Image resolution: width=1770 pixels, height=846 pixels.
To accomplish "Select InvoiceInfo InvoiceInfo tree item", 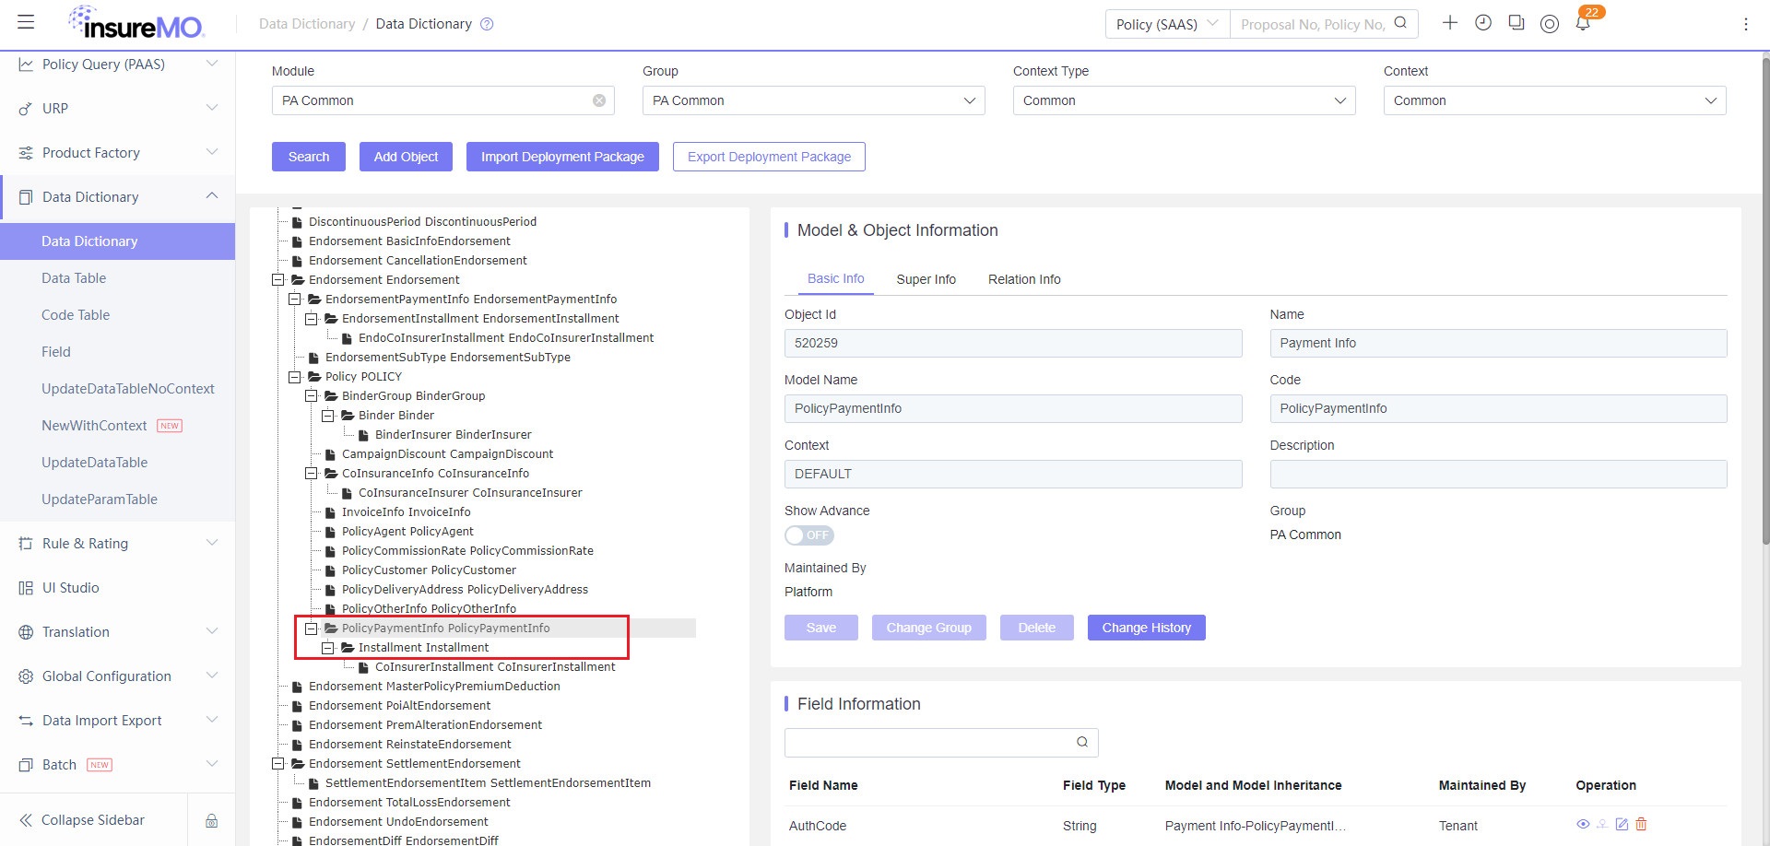I will point(406,512).
